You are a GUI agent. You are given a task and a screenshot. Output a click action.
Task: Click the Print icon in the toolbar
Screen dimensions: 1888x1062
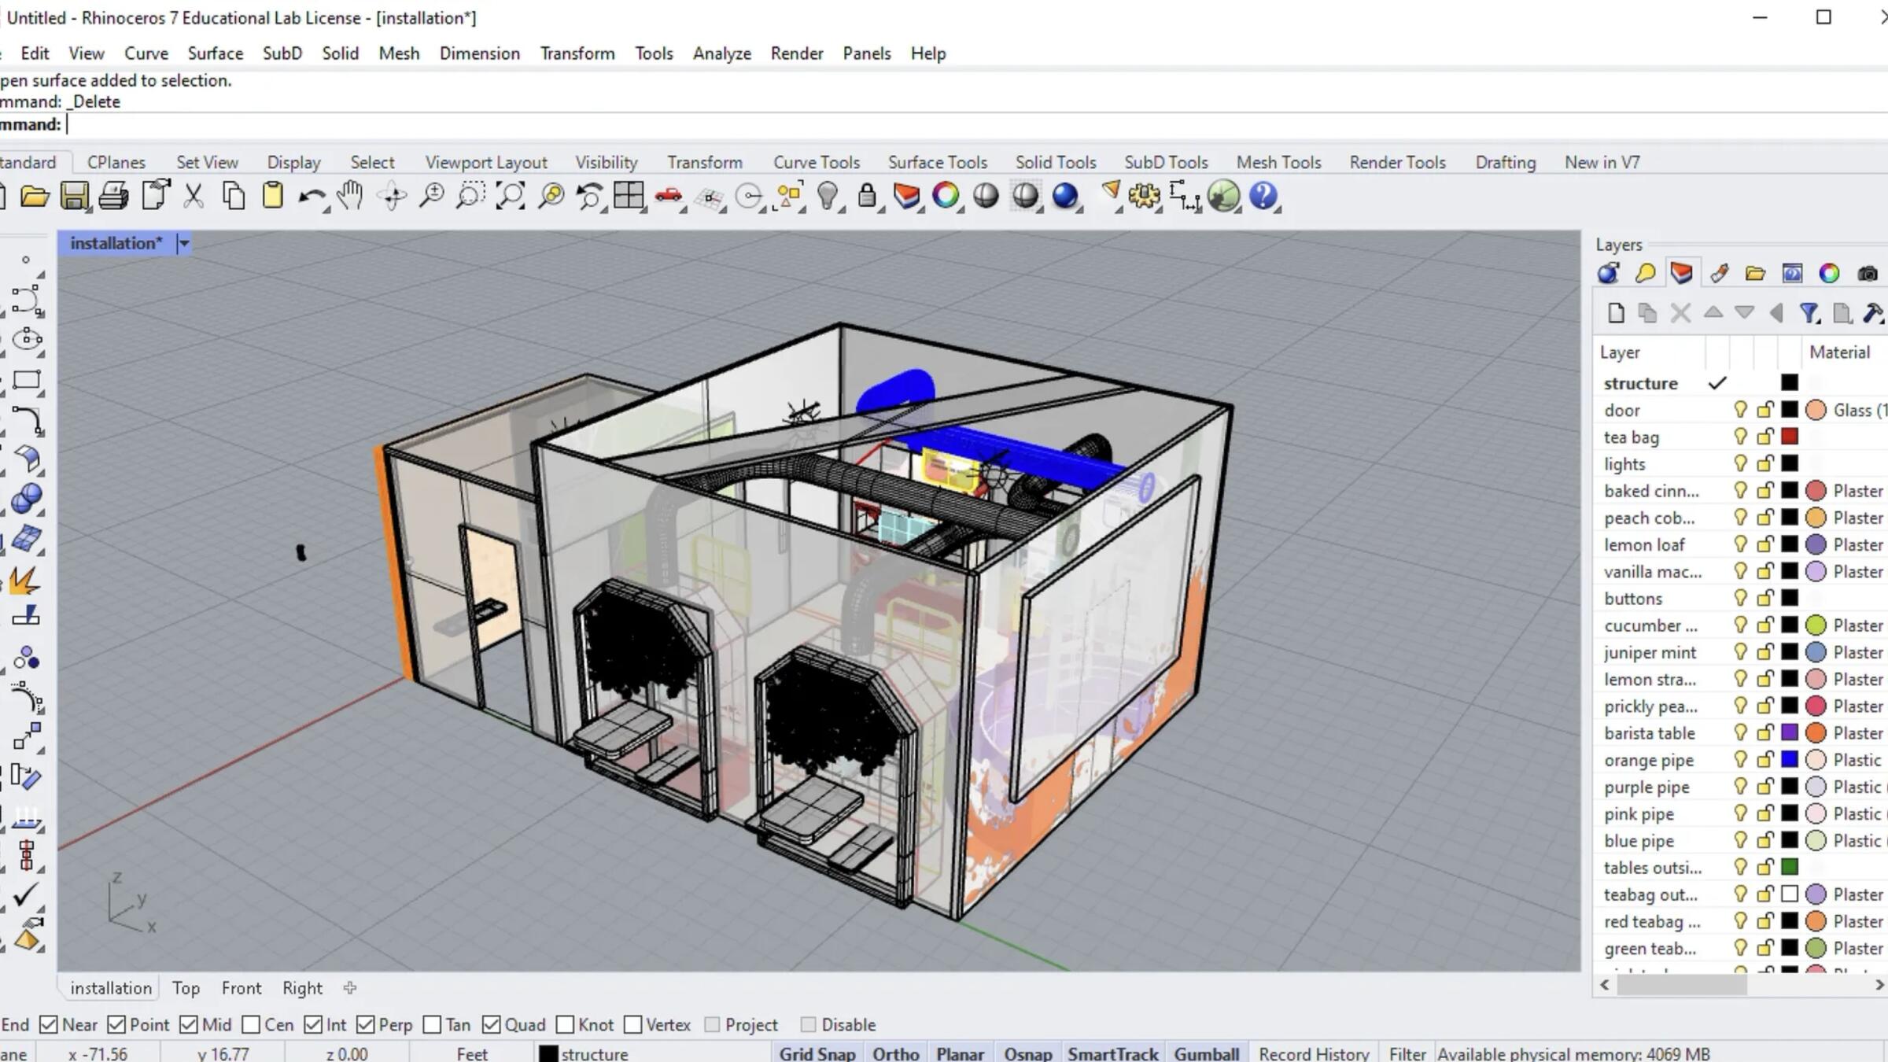(x=114, y=196)
